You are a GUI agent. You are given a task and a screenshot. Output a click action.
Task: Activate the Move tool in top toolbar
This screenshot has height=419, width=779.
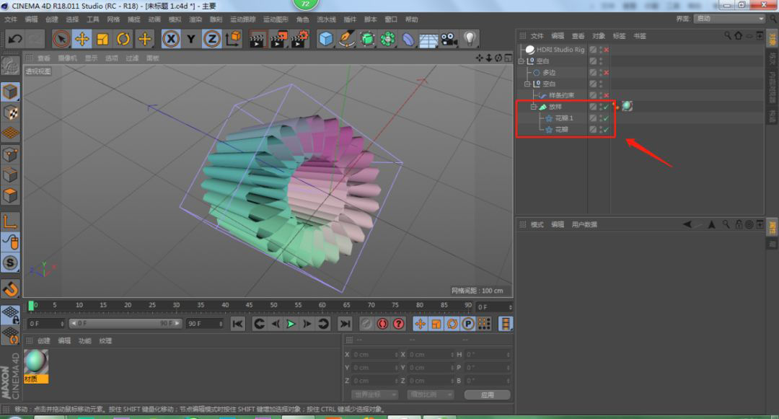tap(82, 39)
